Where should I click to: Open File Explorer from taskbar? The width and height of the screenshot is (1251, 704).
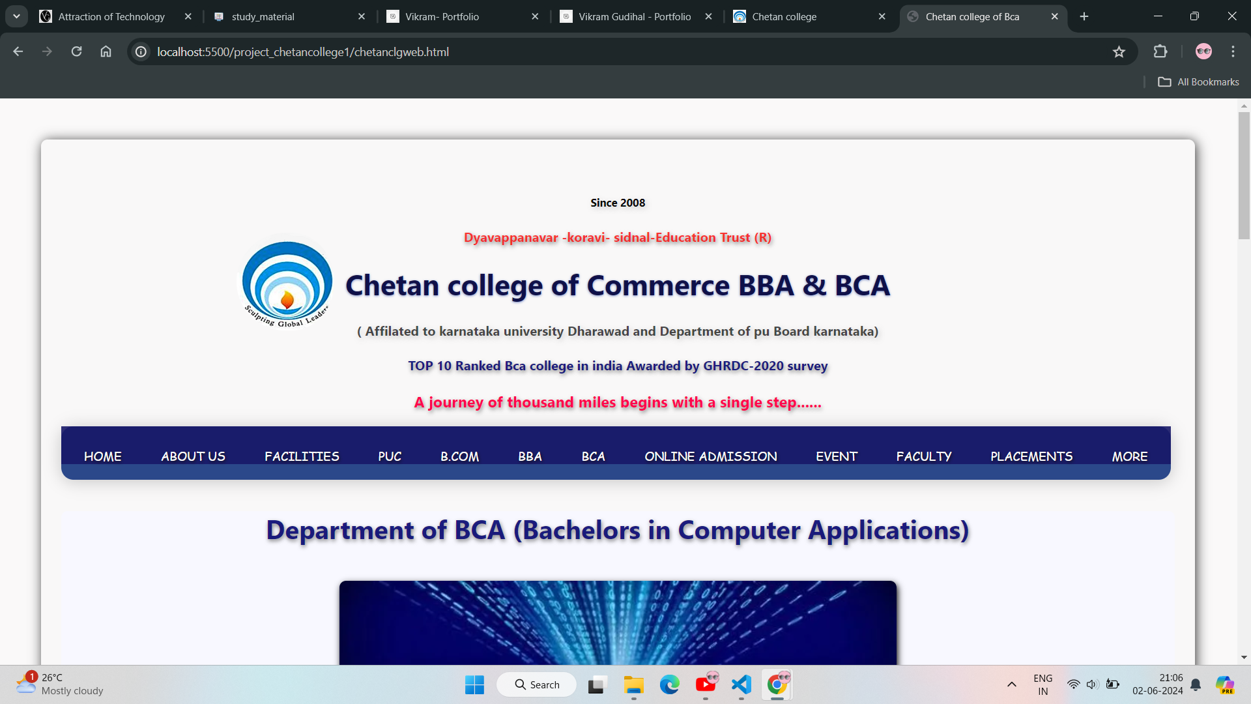pyautogui.click(x=633, y=684)
